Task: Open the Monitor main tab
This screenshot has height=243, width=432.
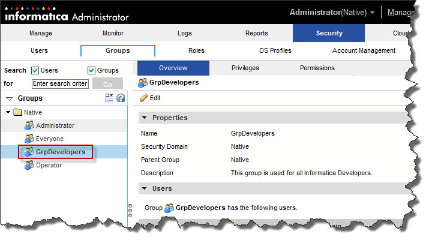Action: (x=113, y=33)
